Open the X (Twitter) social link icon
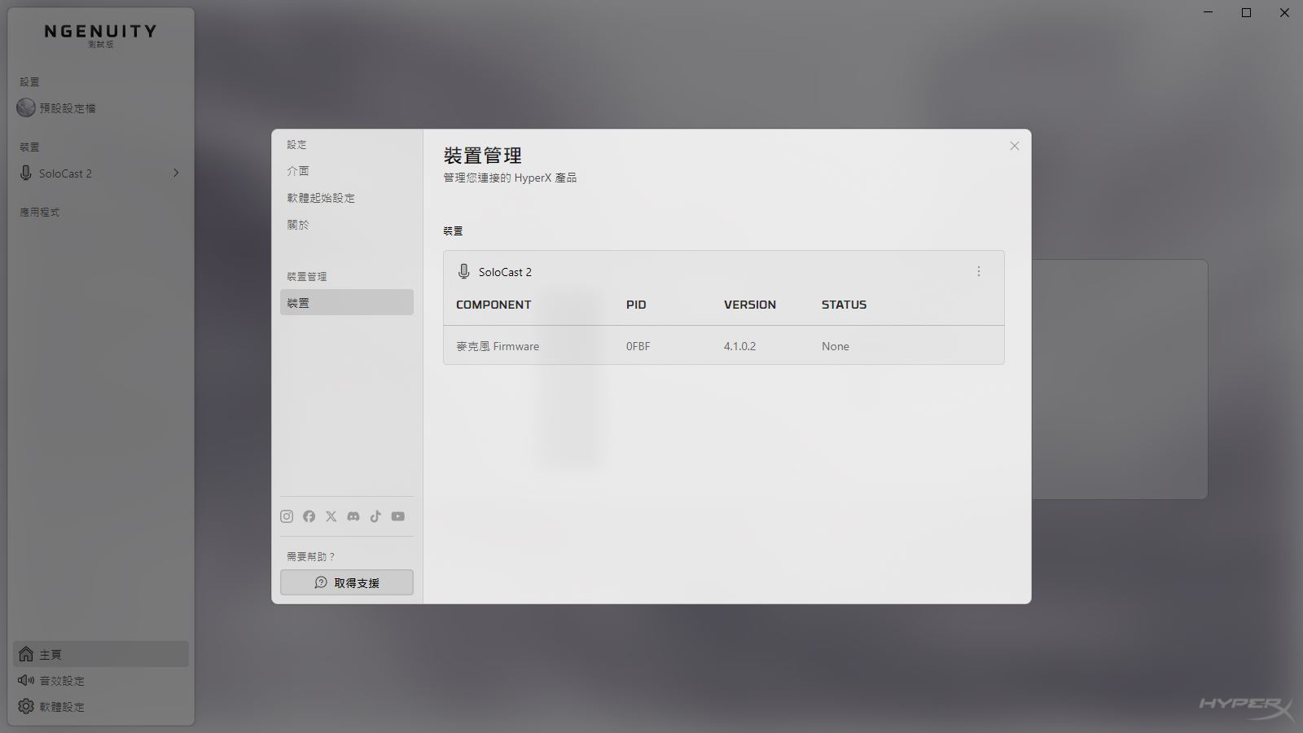 [331, 516]
